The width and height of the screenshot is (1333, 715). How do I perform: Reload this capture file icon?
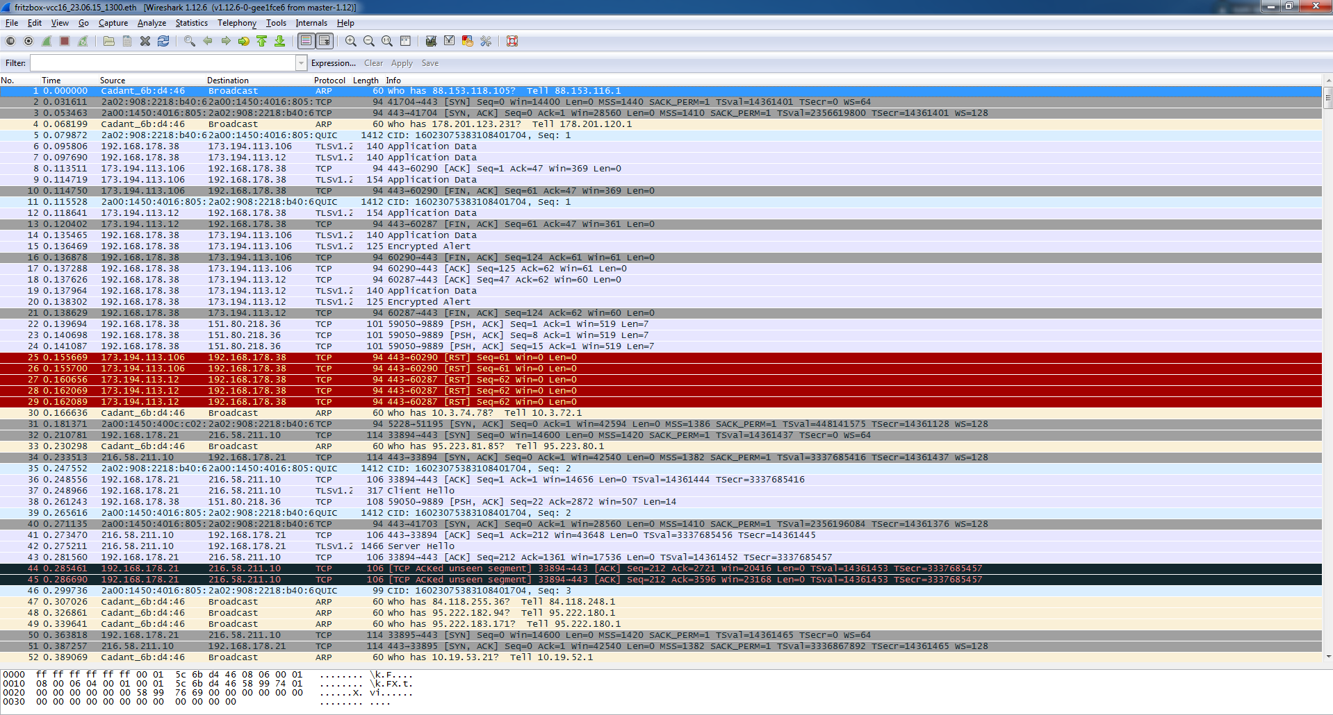[163, 42]
